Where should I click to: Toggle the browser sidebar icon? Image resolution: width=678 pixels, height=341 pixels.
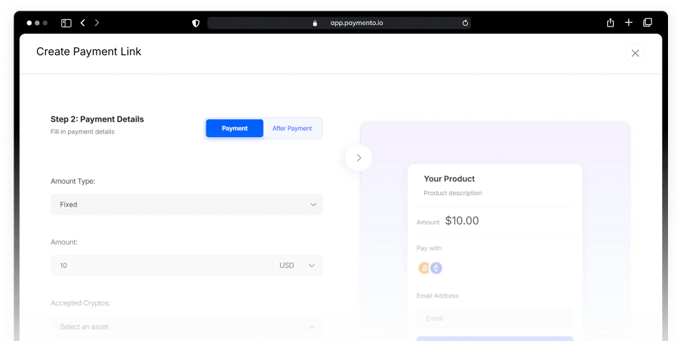click(66, 23)
